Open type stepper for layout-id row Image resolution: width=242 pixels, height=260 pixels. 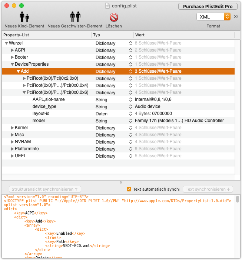click(x=130, y=113)
